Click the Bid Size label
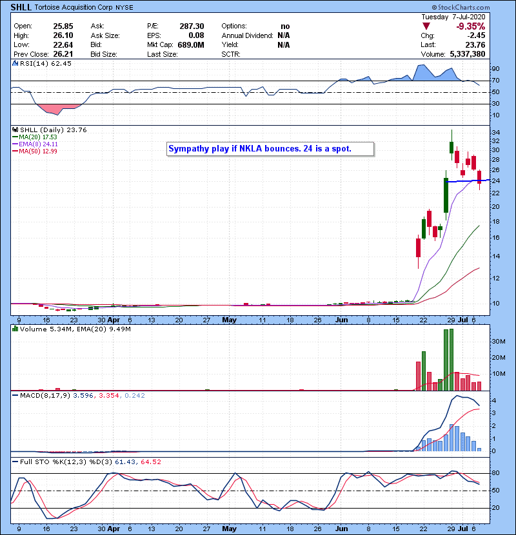The width and height of the screenshot is (516, 535). tap(104, 54)
